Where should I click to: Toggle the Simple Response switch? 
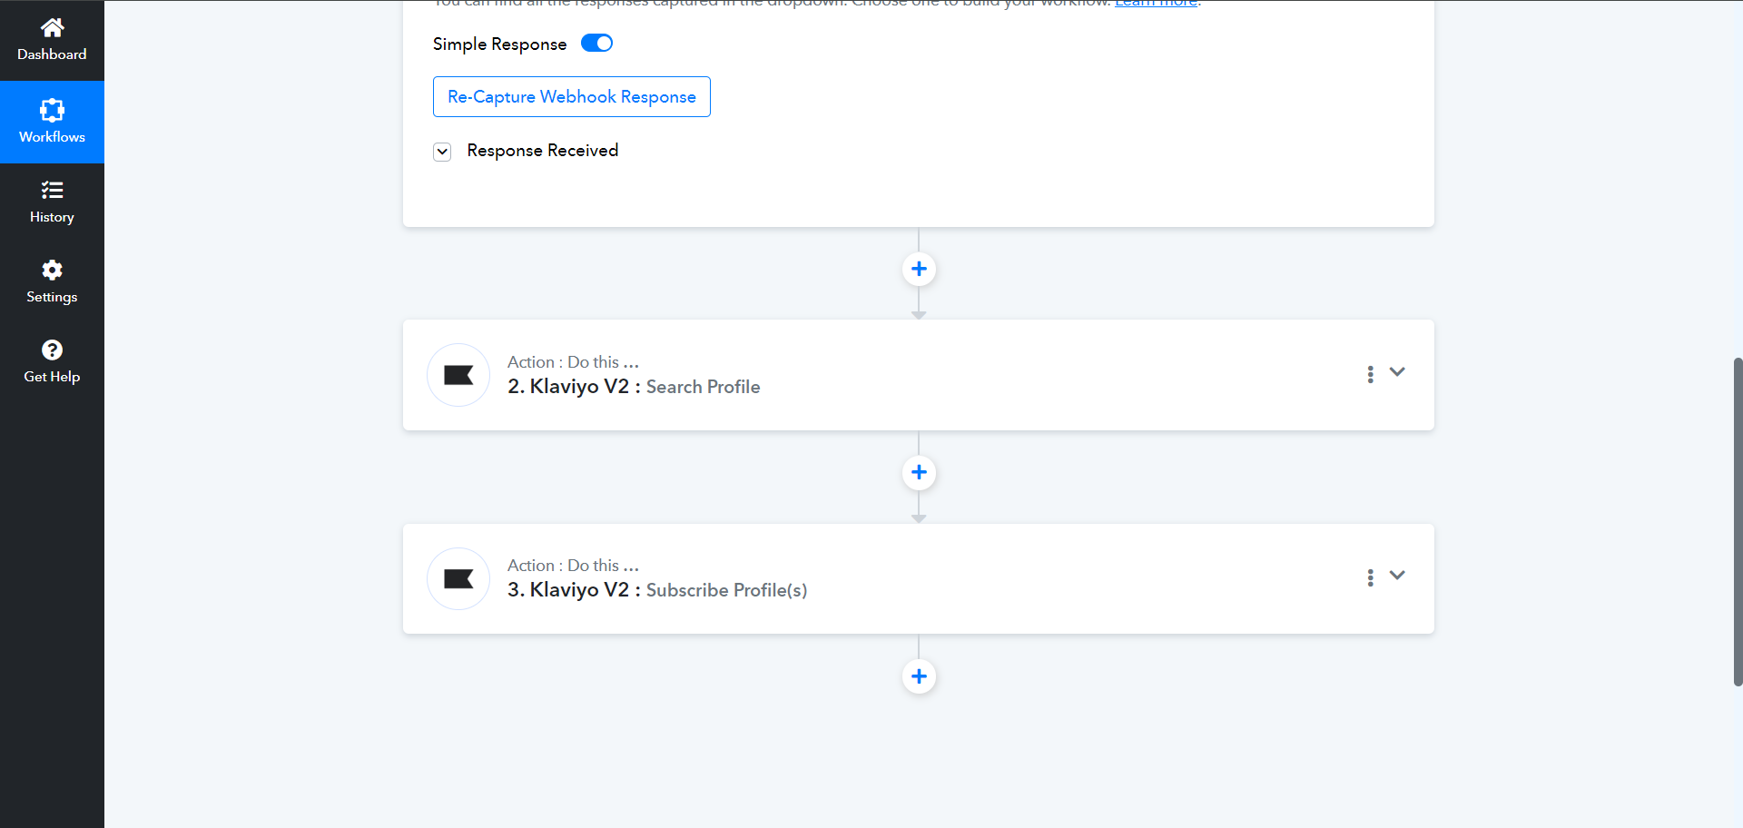pos(596,43)
